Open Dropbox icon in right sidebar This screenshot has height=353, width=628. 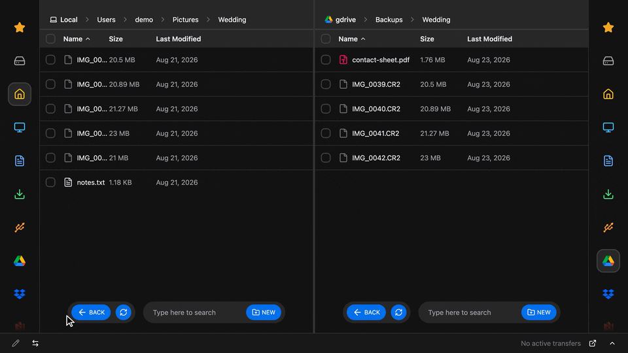click(x=608, y=294)
